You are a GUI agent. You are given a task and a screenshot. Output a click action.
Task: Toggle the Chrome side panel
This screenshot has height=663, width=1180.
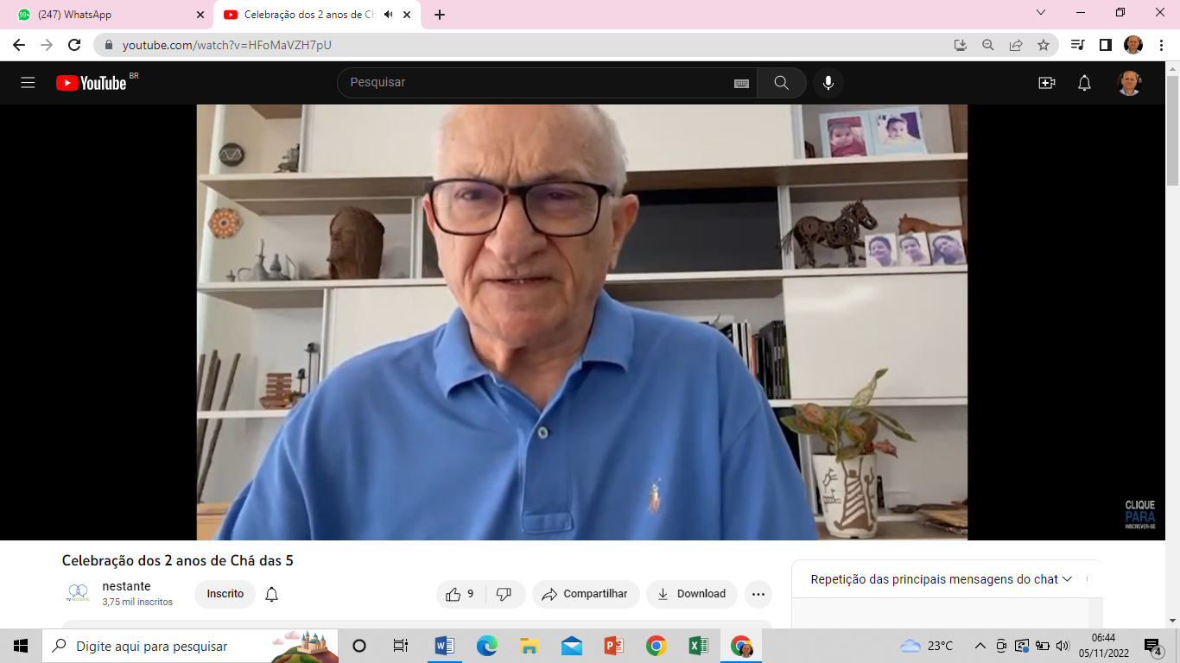tap(1105, 45)
